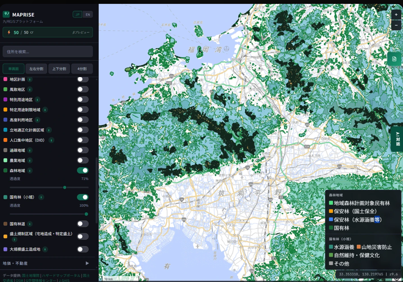The height and width of the screenshot is (282, 403).
Task: Click the 森林地域 dark green color swatch
Action: click(5, 171)
